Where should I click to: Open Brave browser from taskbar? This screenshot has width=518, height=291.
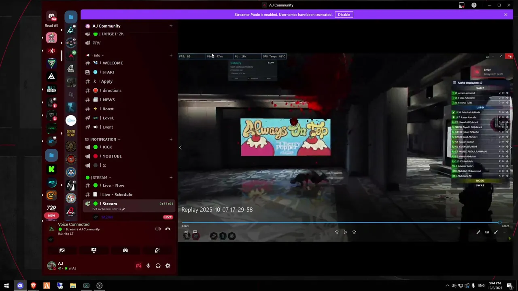tap(33, 285)
